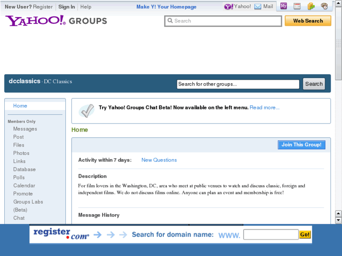This screenshot has width=342, height=256.
Task: Click the magnifier icon in web search box
Action: point(170,21)
